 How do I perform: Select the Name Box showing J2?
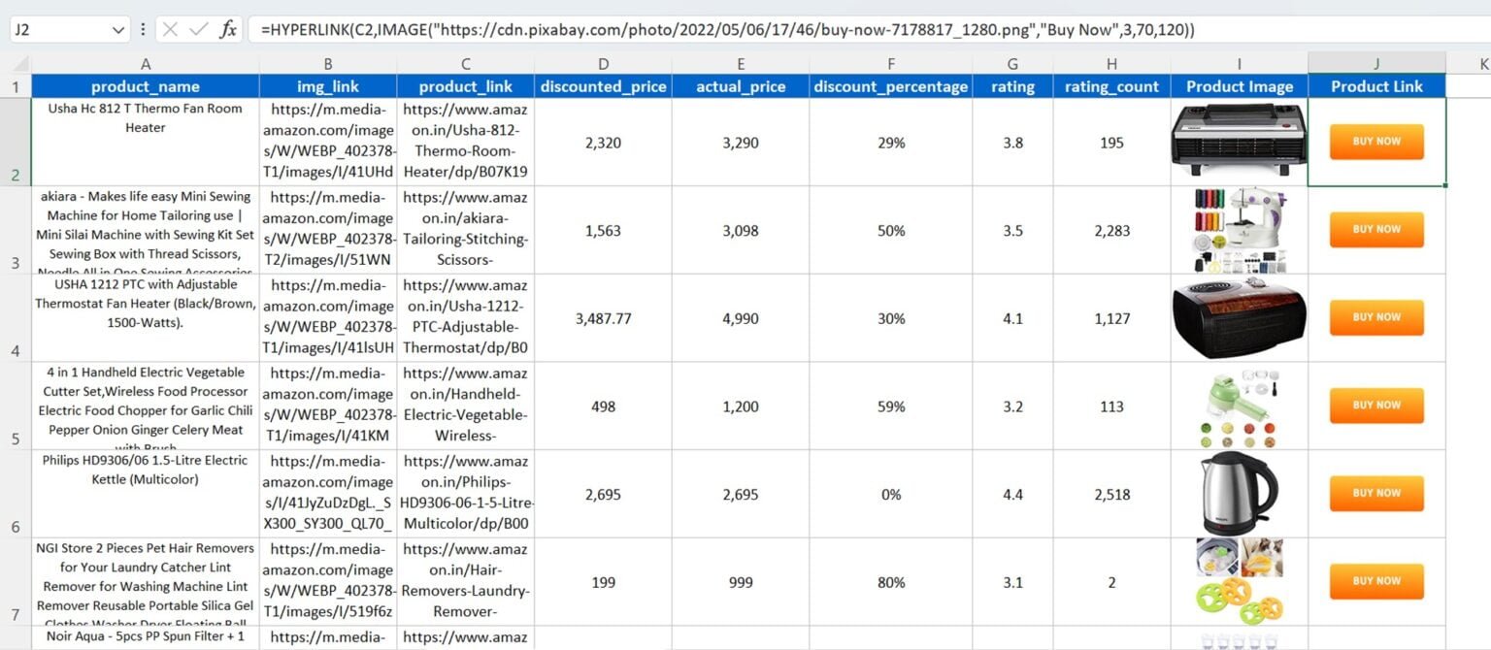tap(58, 28)
